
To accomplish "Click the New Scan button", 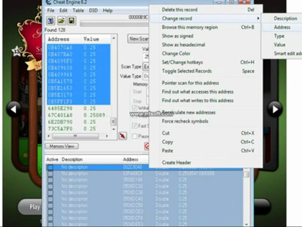I will pyautogui.click(x=138, y=39).
